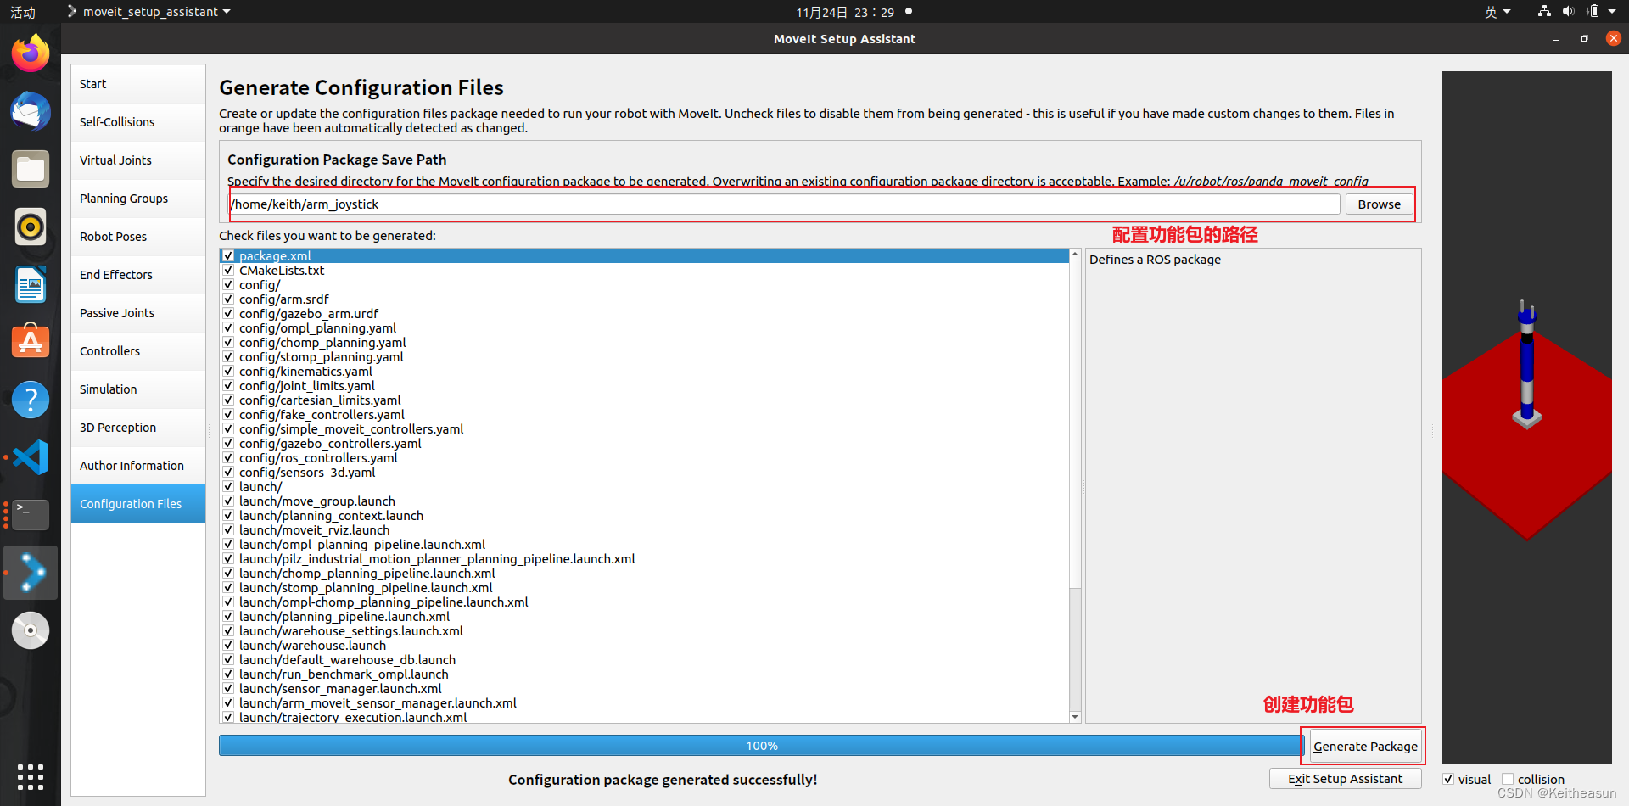Select config/fake_controllers.yaml in the list
Viewport: 1629px width, 806px height.
coord(322,415)
